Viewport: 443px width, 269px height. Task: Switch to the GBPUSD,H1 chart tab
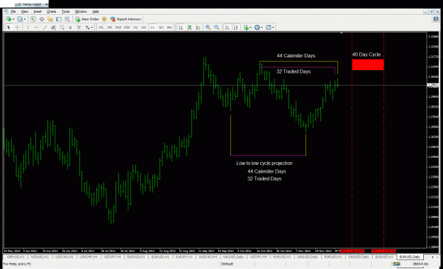pos(16,257)
